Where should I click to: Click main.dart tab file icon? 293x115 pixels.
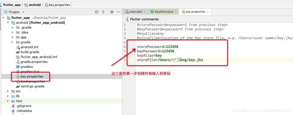click(127, 12)
